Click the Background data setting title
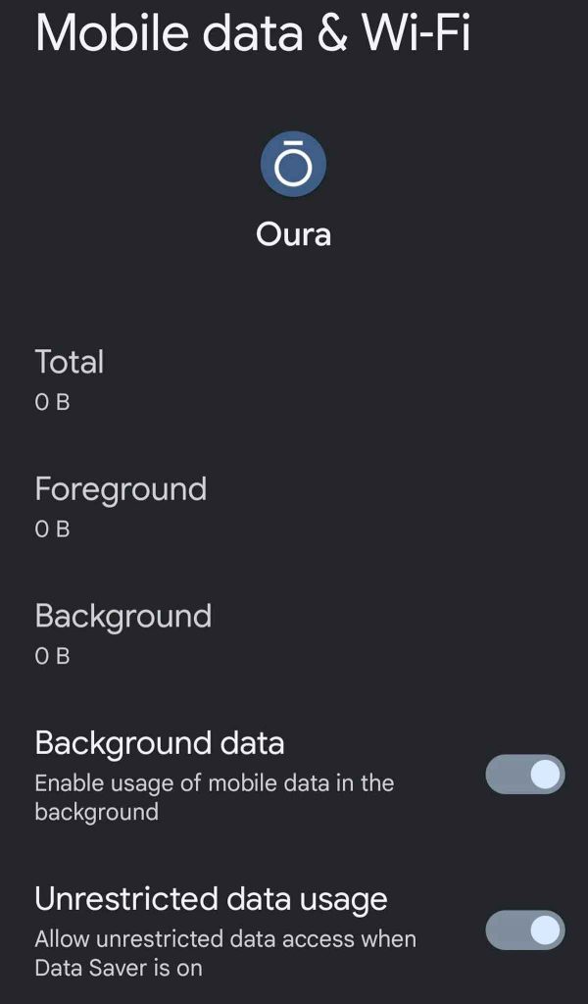This screenshot has height=1004, width=588. [x=160, y=743]
